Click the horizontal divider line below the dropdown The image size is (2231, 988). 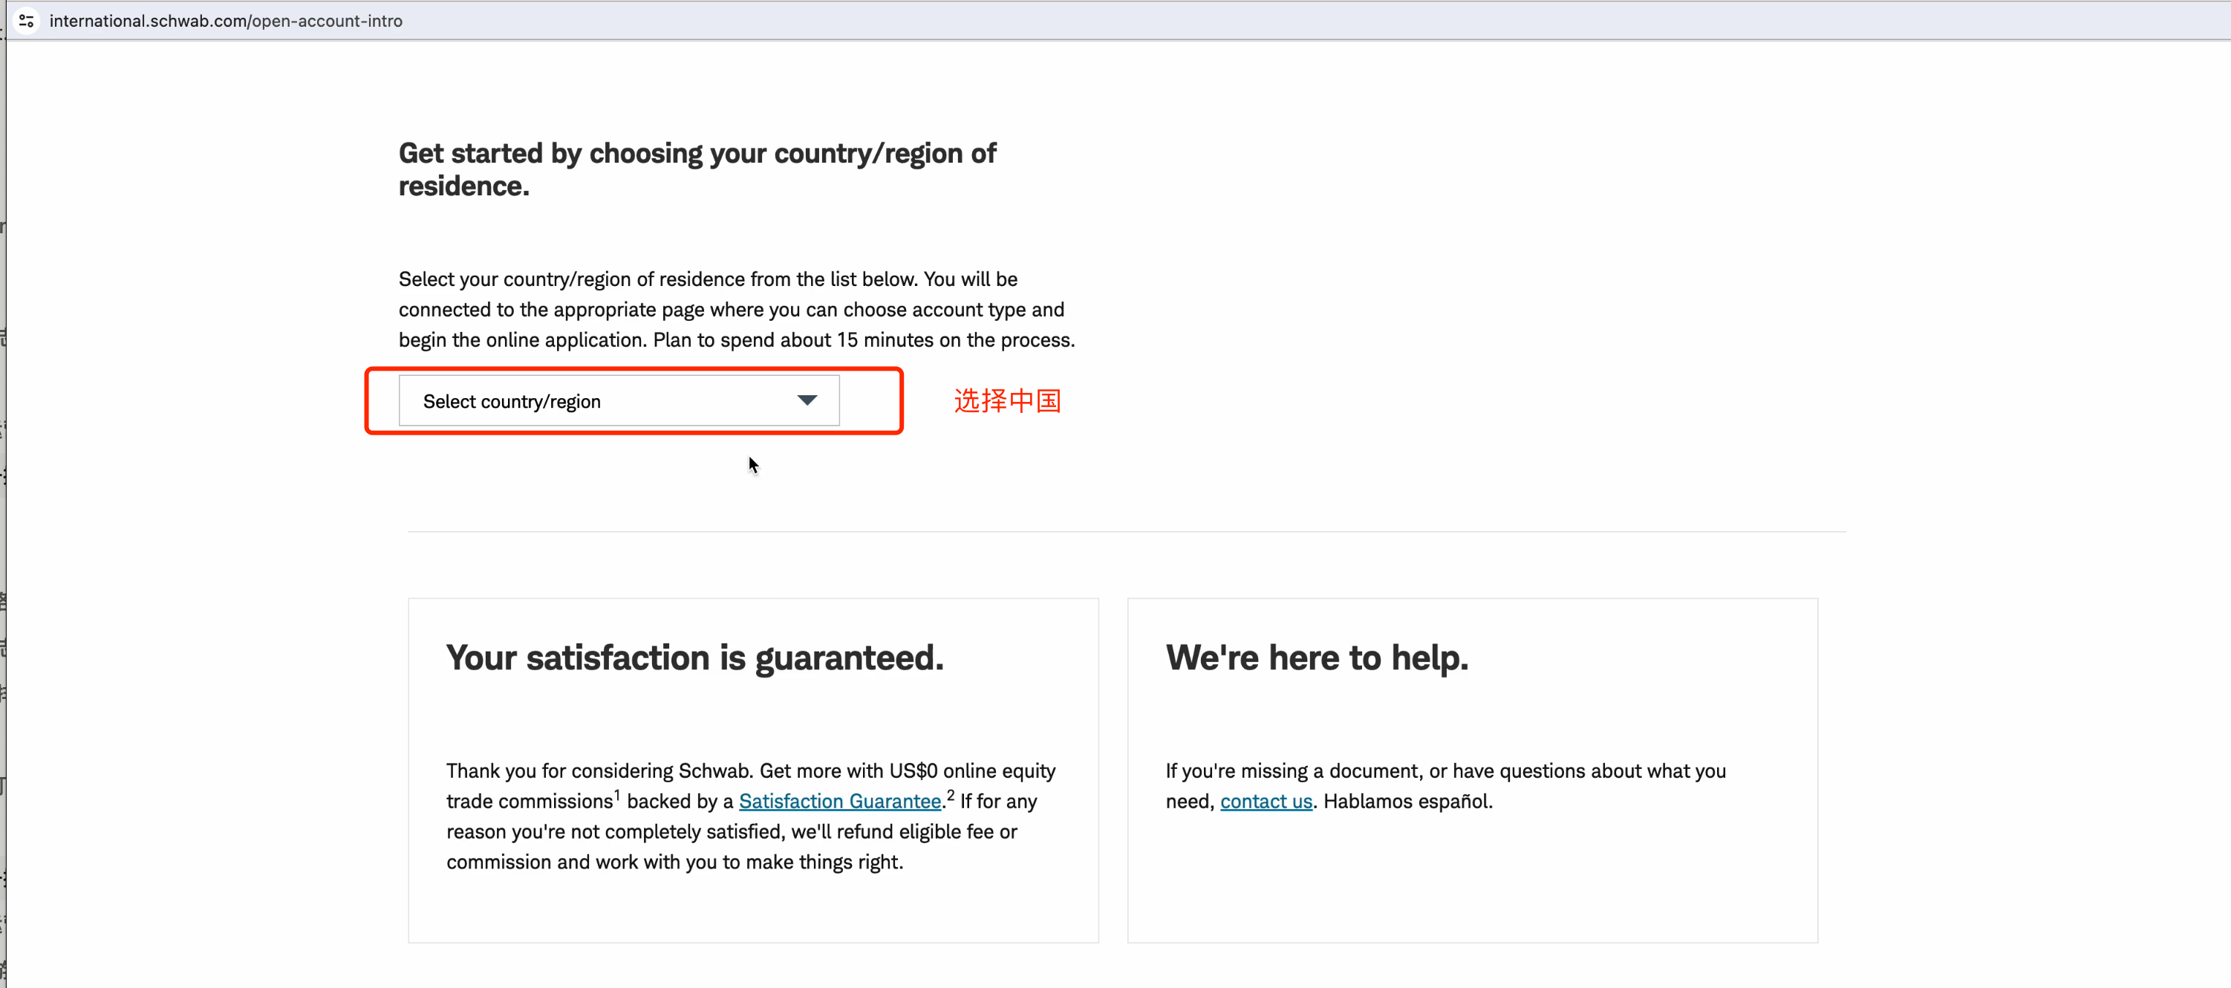pos(1127,532)
